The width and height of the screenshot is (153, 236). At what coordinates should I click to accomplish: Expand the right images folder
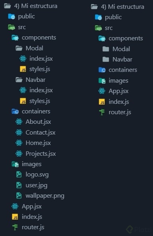click(x=114, y=81)
